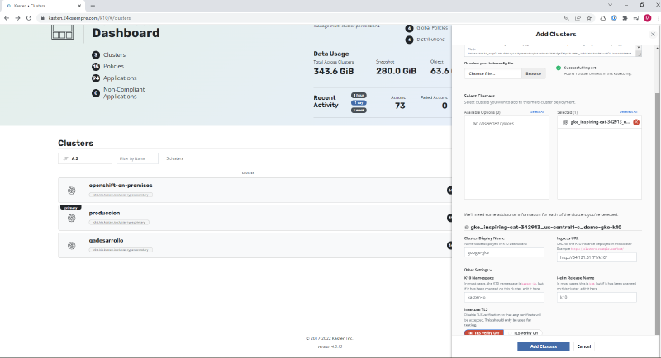Click the green Successful Import checkmark
Image resolution: width=661 pixels, height=358 pixels.
[x=559, y=68]
